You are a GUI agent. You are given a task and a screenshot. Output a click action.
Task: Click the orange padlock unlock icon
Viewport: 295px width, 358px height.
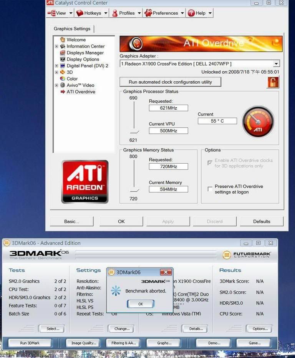tap(273, 82)
